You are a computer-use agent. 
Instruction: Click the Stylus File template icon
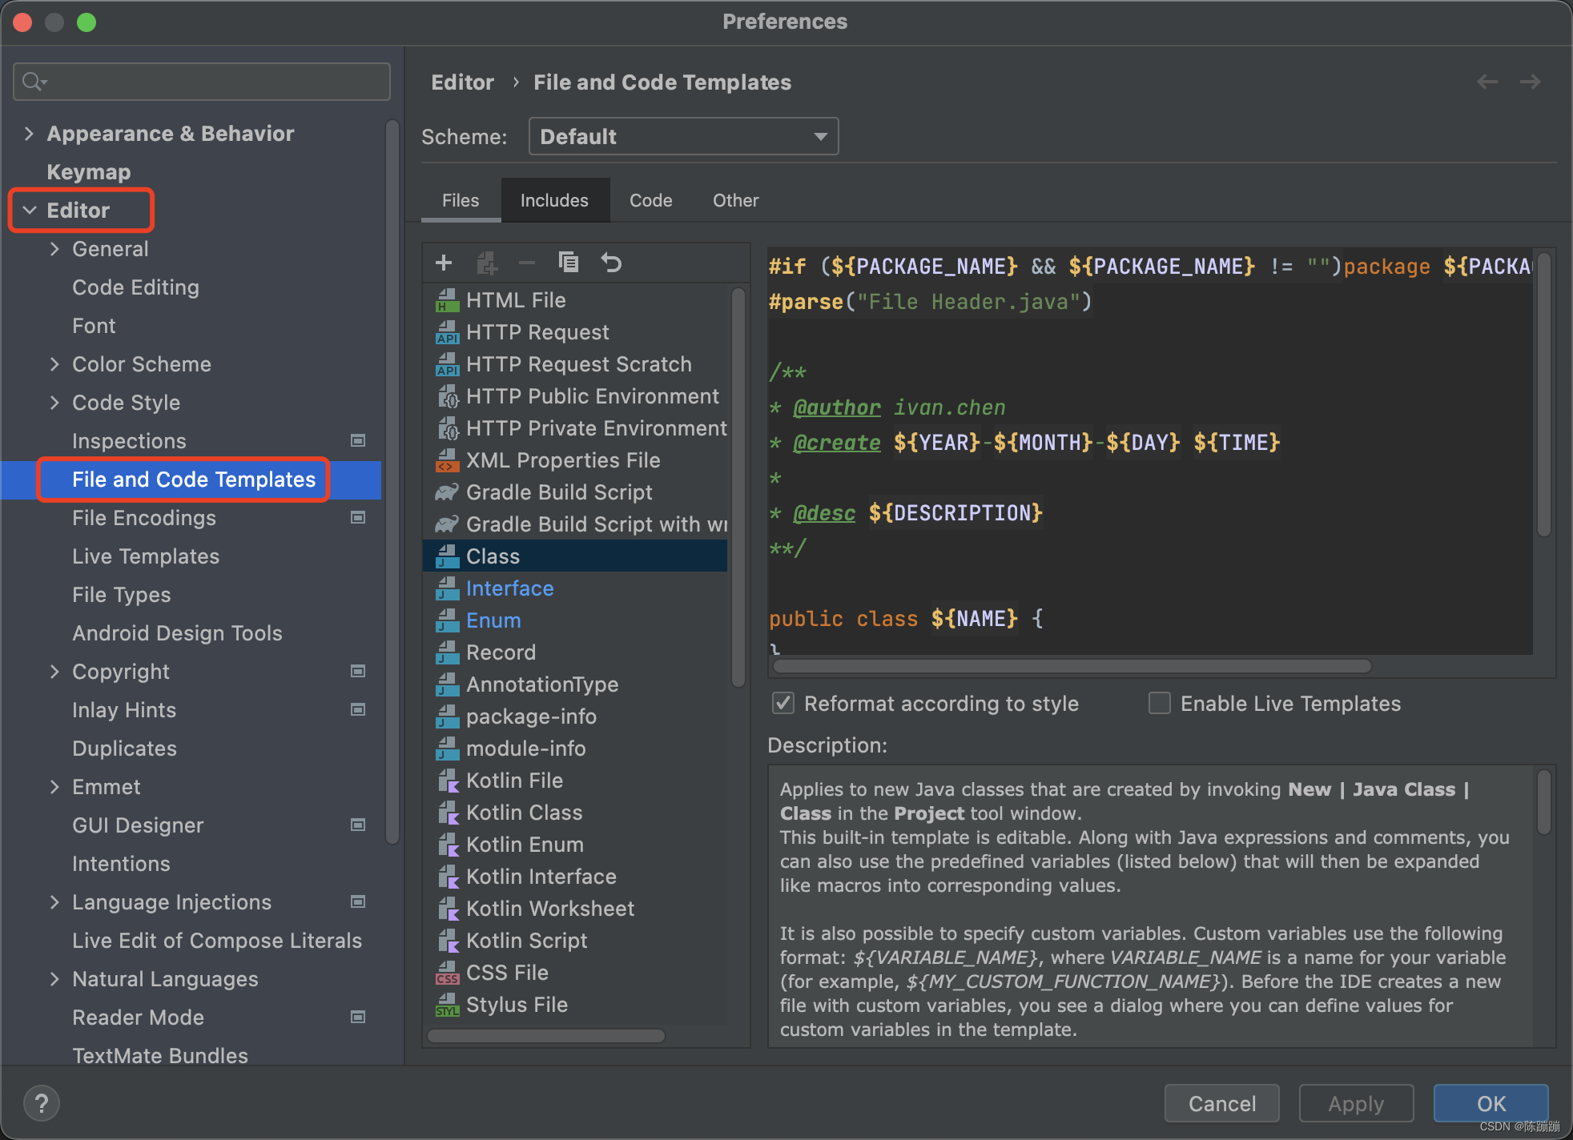coord(447,1005)
